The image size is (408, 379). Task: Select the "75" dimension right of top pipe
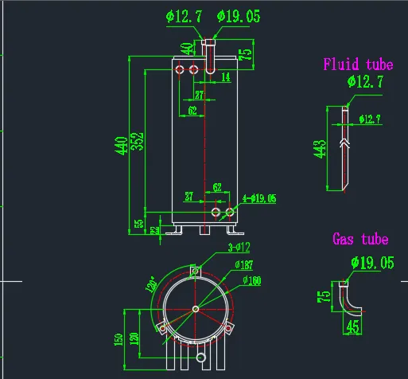coord(245,54)
